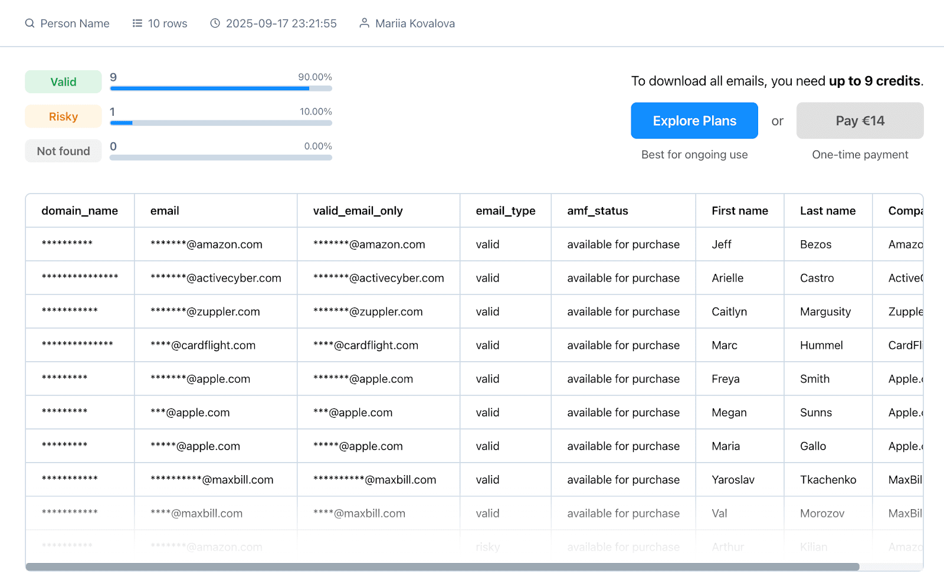Click the valid_email_only column header
944x586 pixels.
(358, 211)
